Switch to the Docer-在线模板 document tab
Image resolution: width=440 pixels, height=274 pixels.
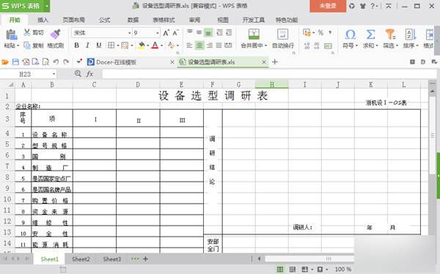[116, 62]
